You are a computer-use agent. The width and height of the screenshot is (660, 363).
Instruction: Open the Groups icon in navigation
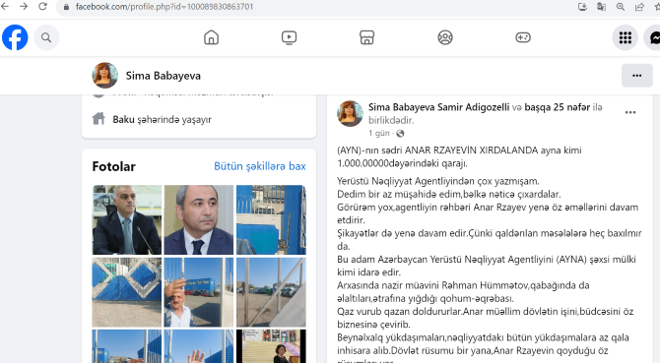point(445,37)
